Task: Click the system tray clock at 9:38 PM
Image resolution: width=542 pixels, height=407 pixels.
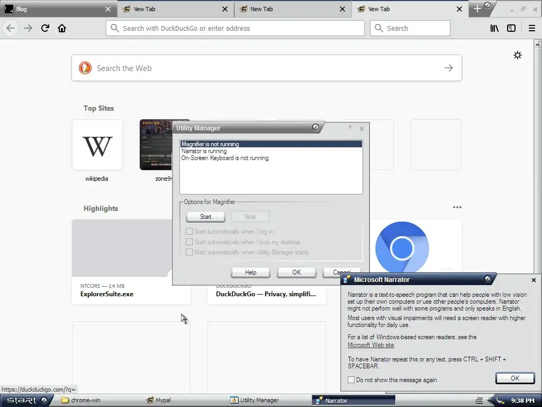Action: click(522, 401)
